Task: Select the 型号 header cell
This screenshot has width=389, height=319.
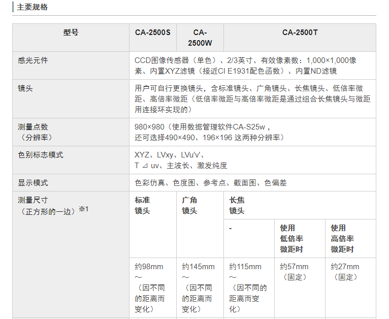Action: (x=71, y=38)
